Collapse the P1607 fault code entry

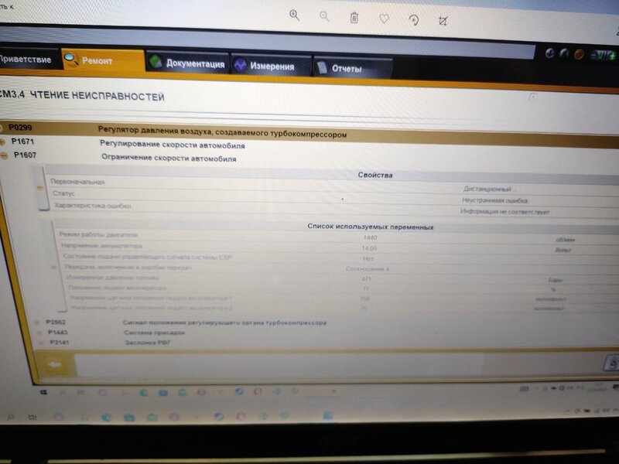pos(4,156)
